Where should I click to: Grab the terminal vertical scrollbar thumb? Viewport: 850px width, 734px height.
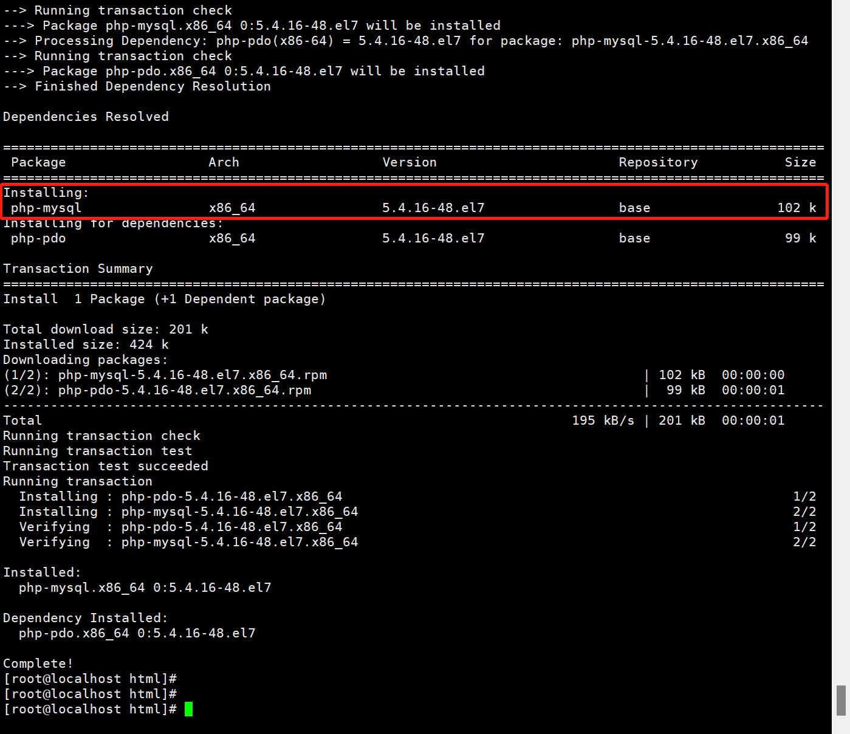841,701
